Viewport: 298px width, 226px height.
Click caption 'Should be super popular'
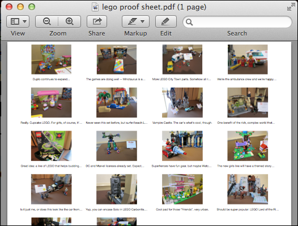(x=248, y=210)
